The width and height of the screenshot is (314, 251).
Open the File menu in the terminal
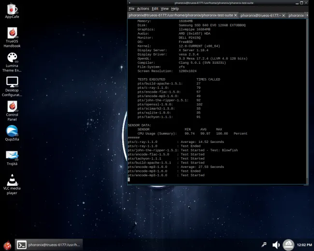(x=131, y=9)
